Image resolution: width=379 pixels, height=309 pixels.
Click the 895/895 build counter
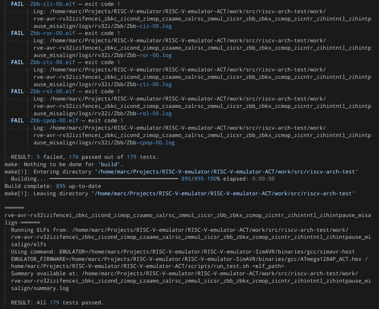click(193, 179)
